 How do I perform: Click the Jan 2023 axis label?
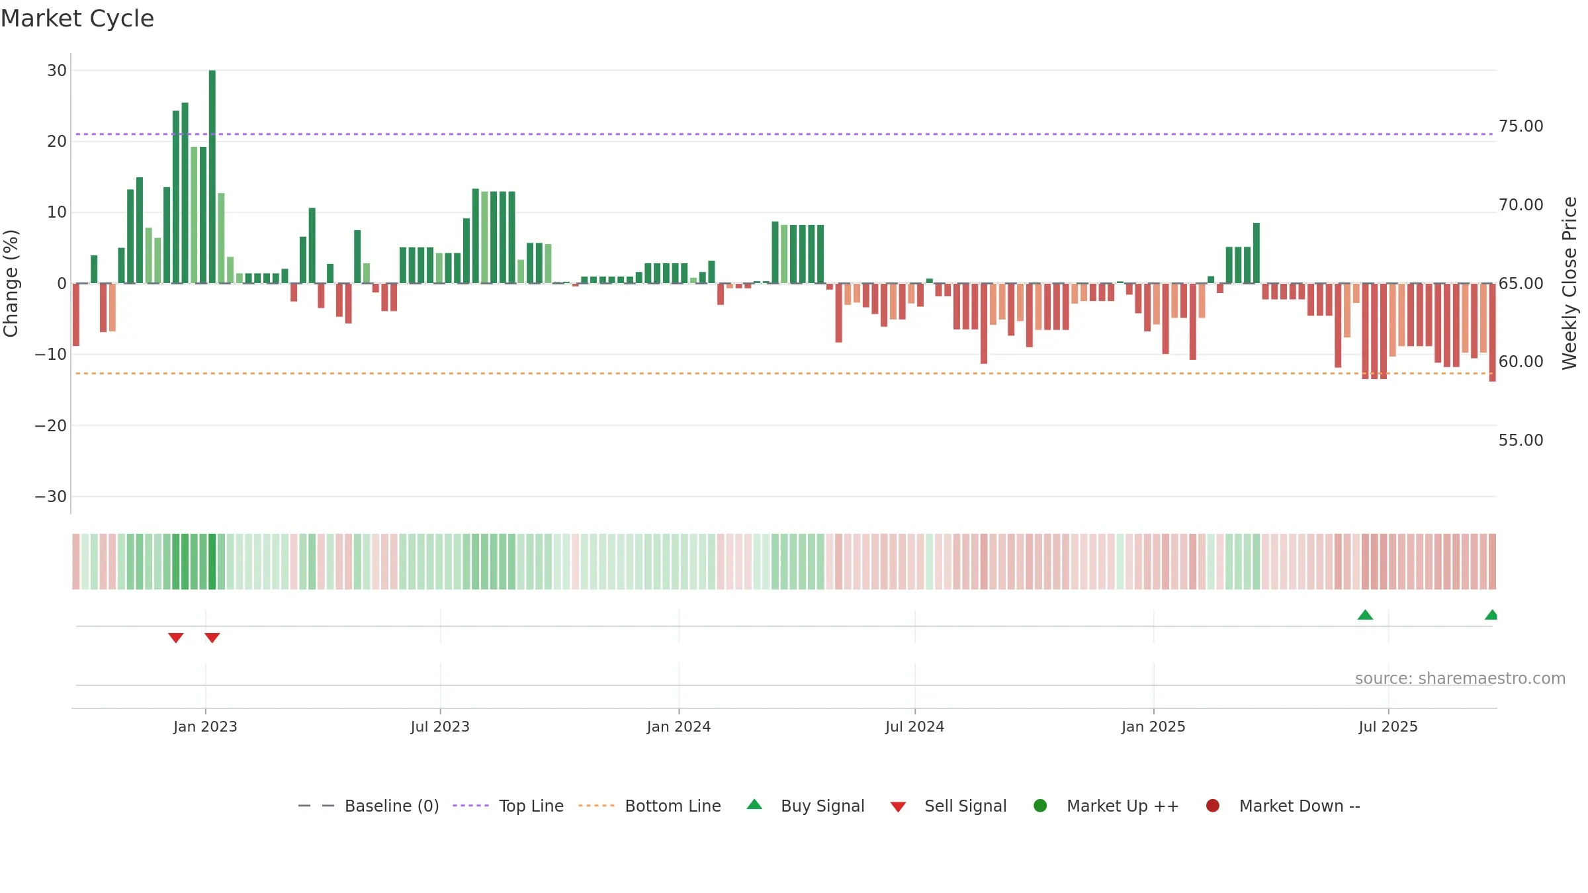coord(205,727)
